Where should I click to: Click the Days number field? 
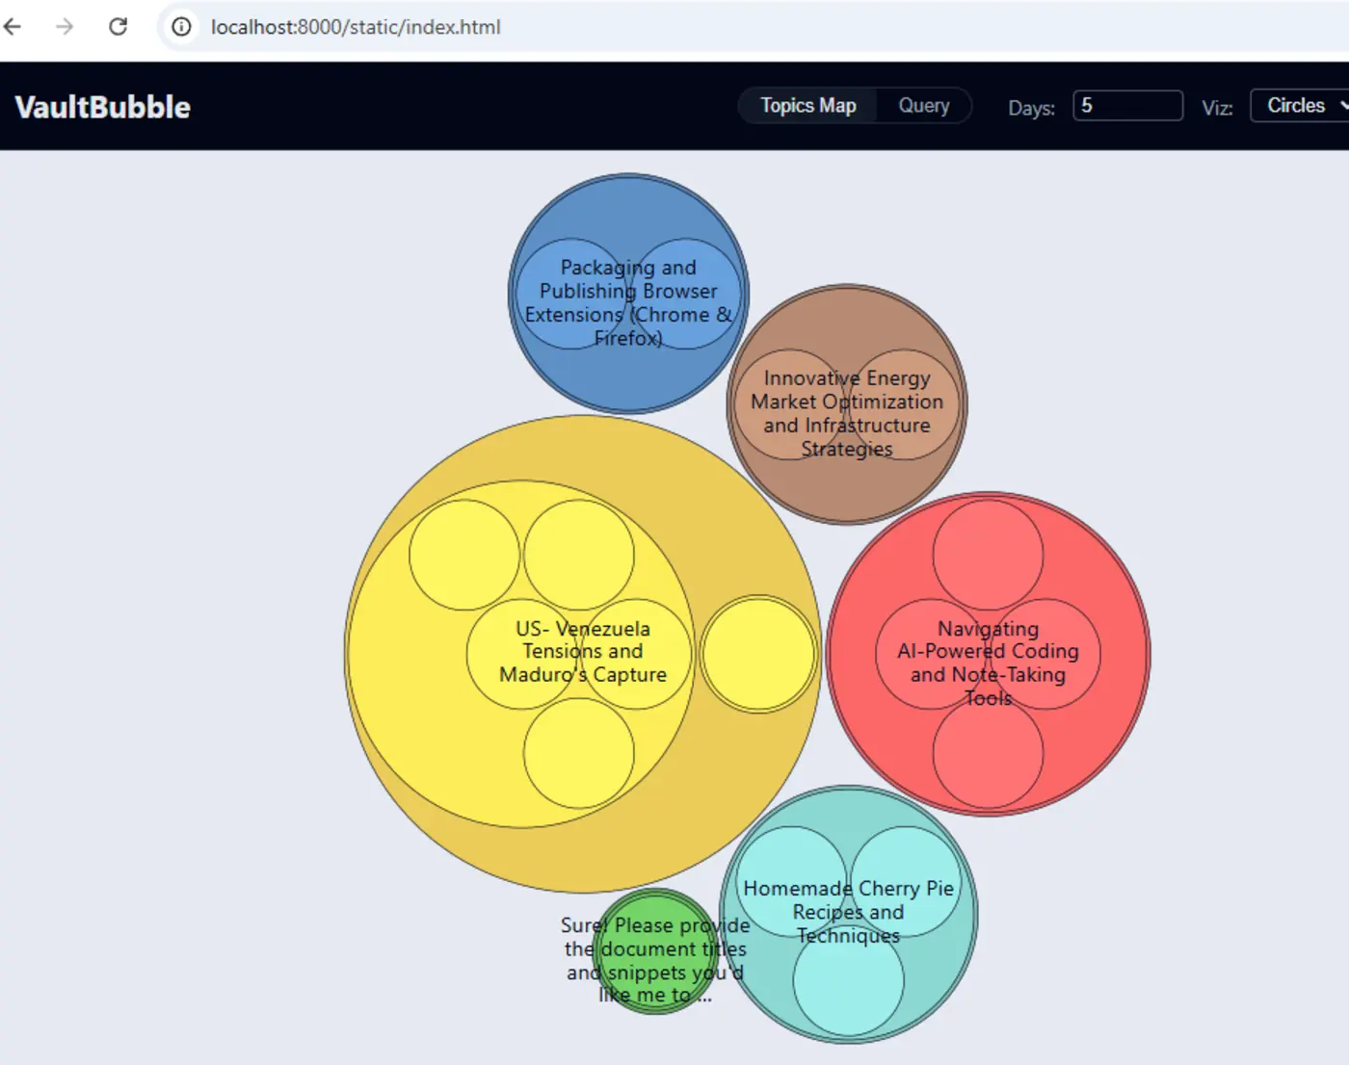coord(1127,106)
